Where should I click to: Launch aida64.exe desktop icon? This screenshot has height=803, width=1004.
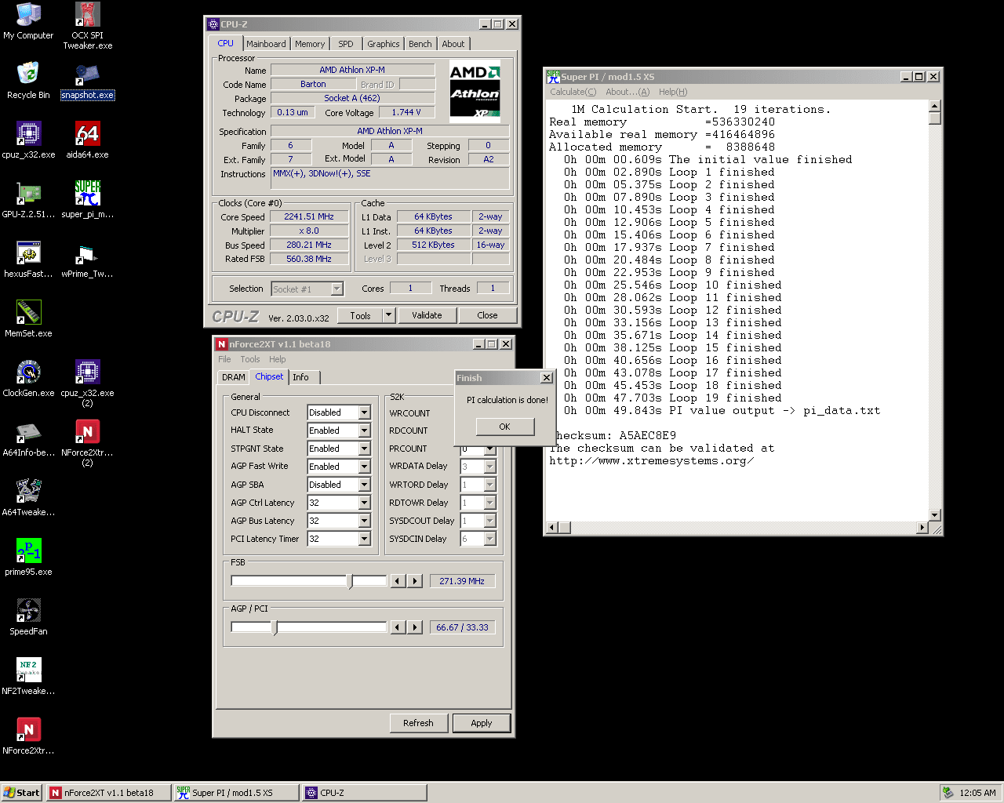click(87, 141)
